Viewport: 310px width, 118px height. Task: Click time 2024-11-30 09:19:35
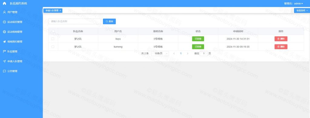238,47
